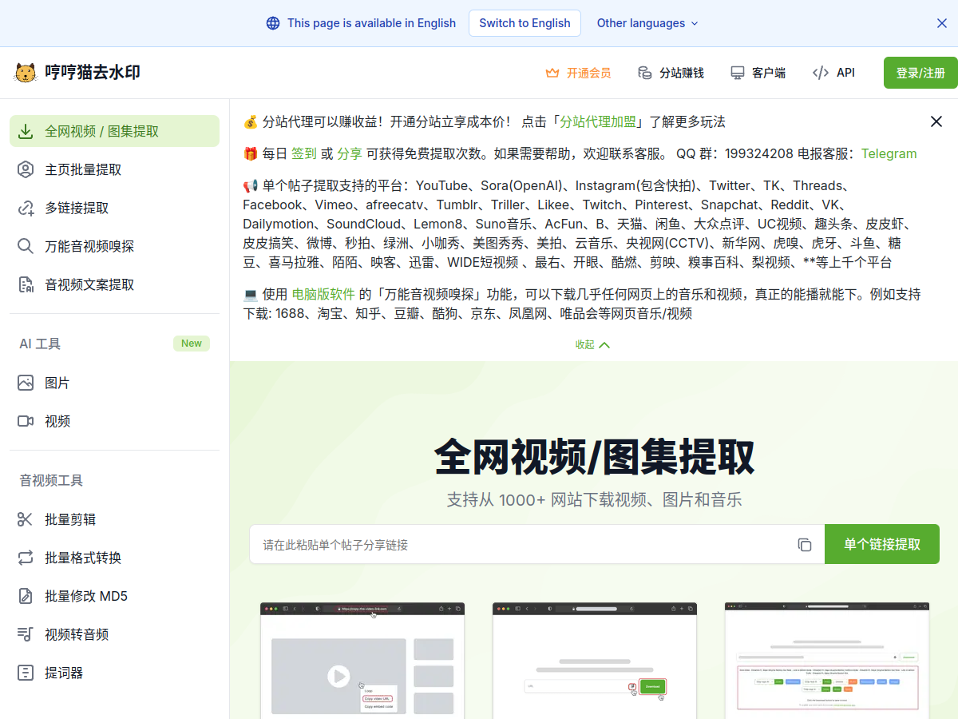Click the cat logo icon
Screen dimensions: 958x719
click(26, 73)
